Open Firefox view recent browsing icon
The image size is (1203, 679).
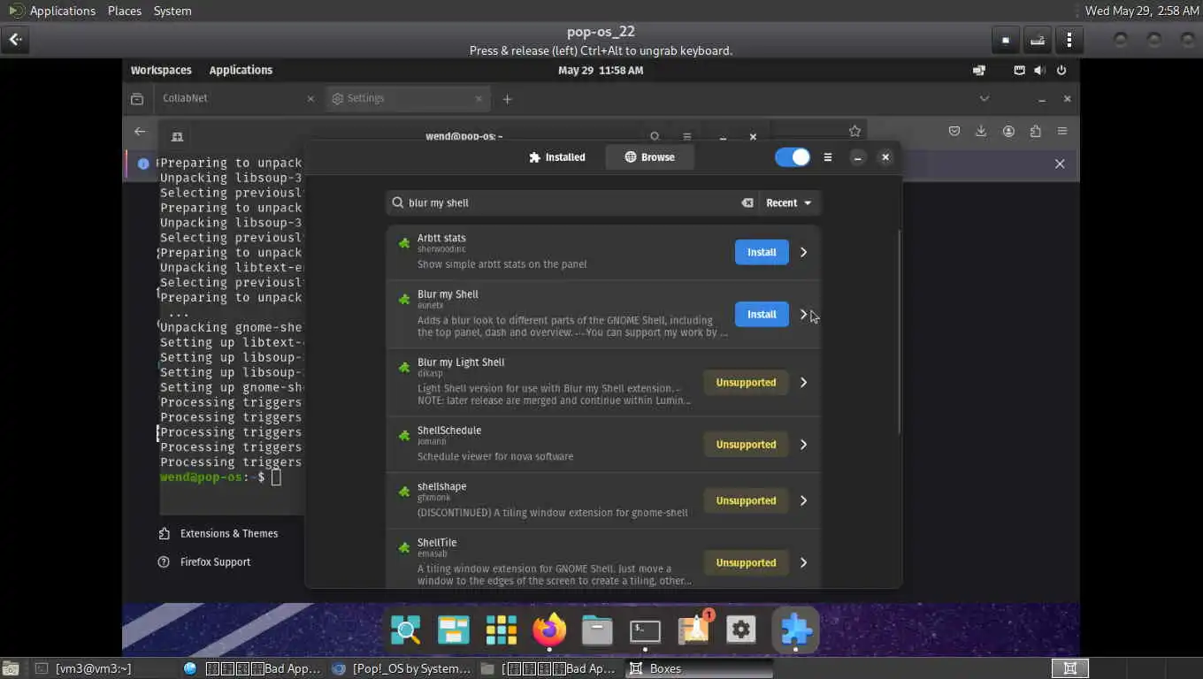[x=137, y=99]
